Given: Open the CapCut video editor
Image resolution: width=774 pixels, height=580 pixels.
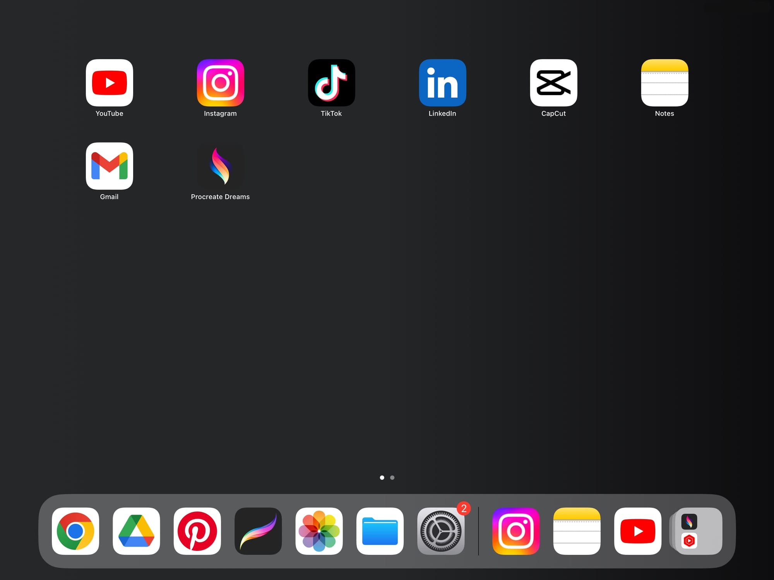Looking at the screenshot, I should pos(553,83).
